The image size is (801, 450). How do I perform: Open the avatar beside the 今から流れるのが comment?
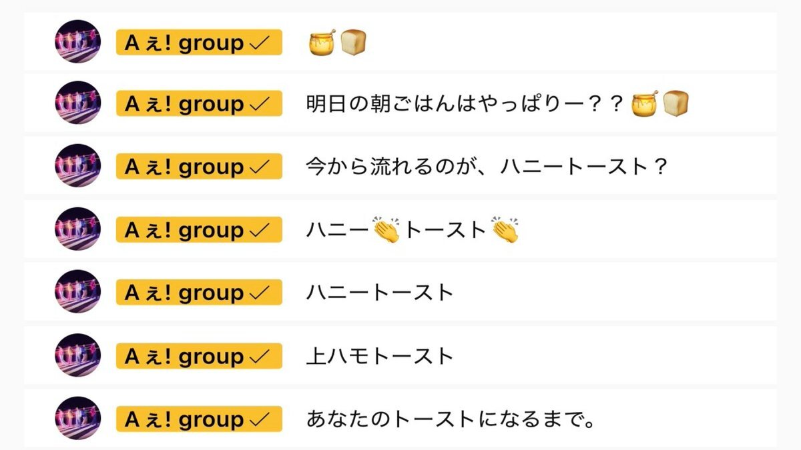(77, 166)
